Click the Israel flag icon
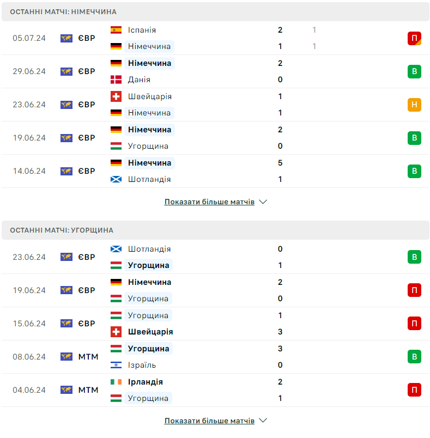The height and width of the screenshot is (438, 430). [116, 365]
